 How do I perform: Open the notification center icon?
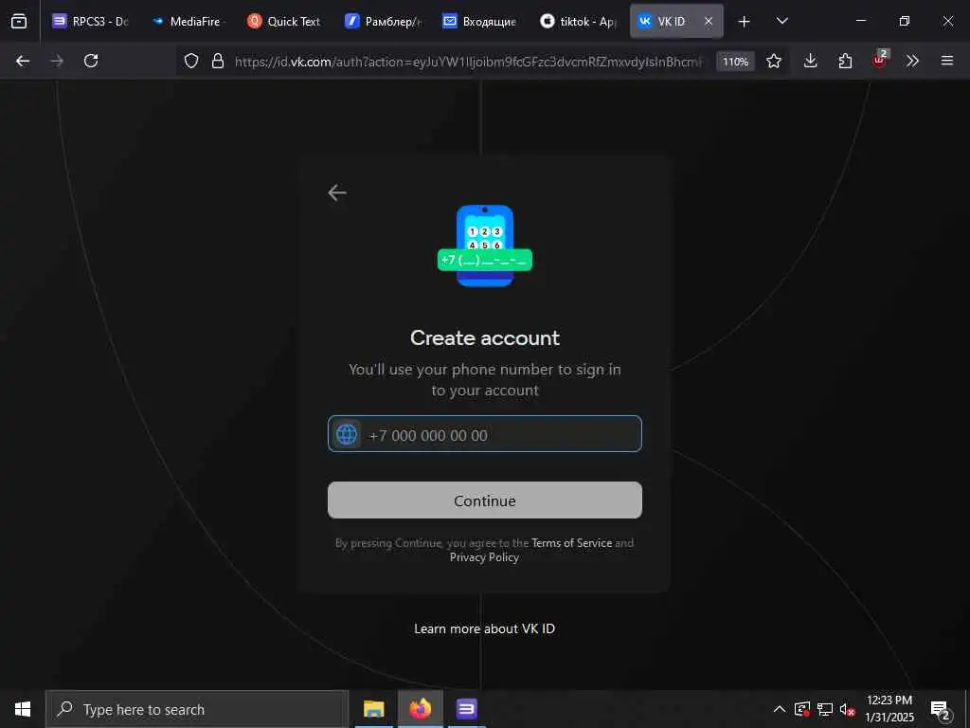941,709
